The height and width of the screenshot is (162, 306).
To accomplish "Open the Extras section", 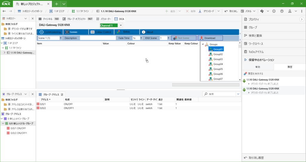I will [x=124, y=32].
